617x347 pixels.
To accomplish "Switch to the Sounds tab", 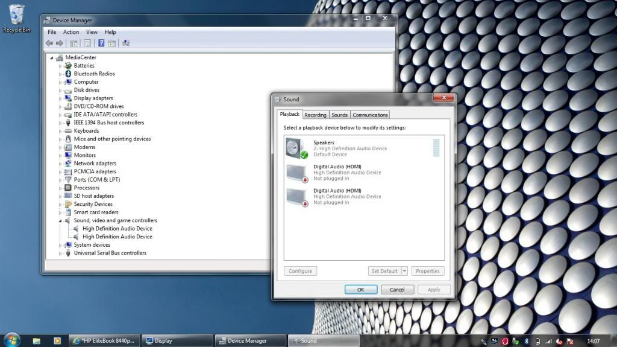I will [339, 115].
